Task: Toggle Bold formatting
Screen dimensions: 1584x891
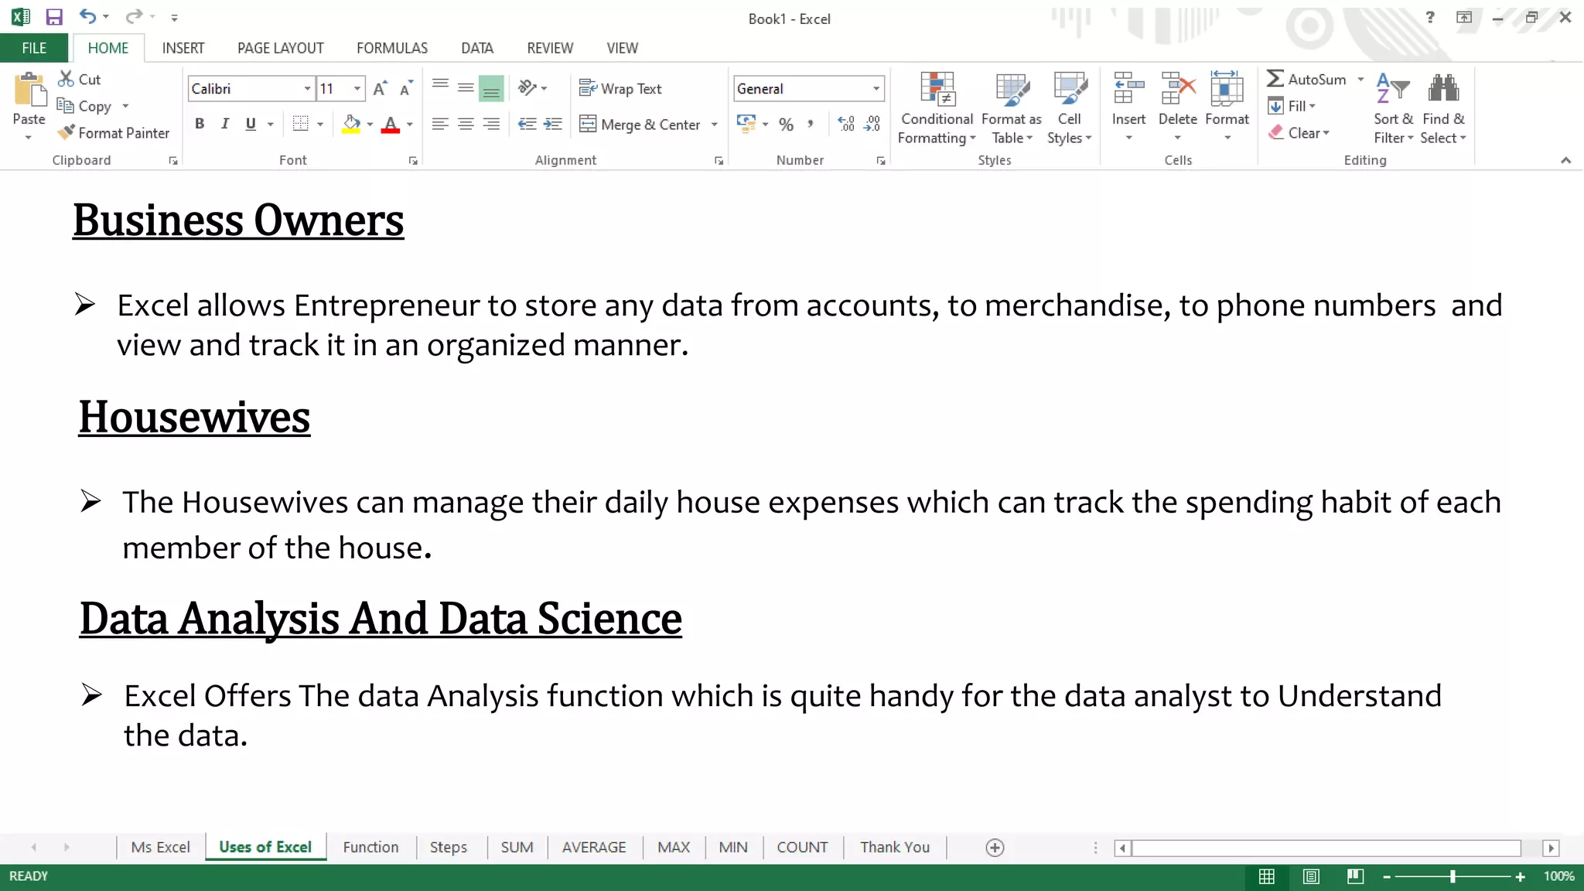Action: (x=200, y=124)
